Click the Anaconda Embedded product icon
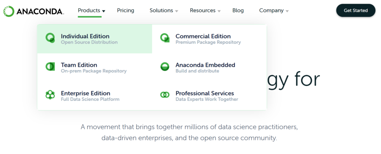This screenshot has height=154, width=381. click(x=164, y=66)
